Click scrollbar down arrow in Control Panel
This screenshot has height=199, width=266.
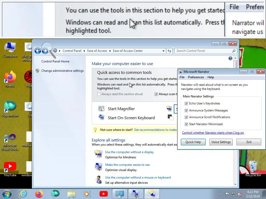coord(235,184)
